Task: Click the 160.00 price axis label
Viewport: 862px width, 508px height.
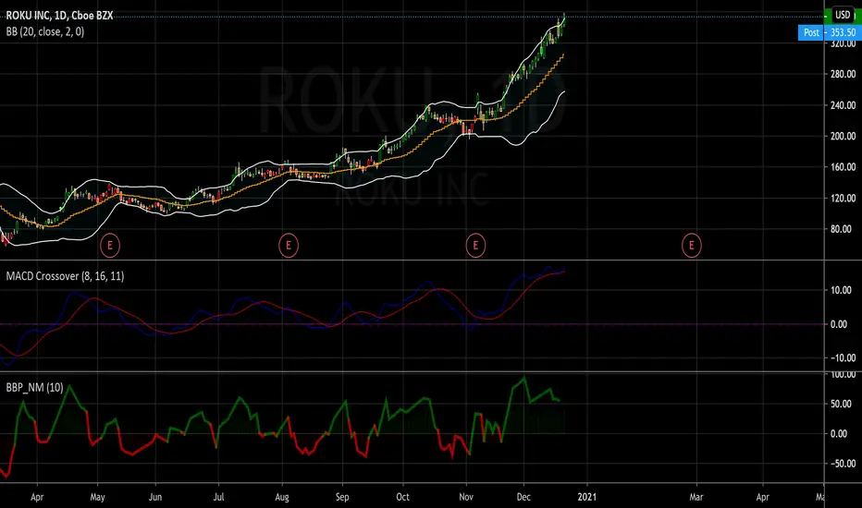Action: click(843, 166)
